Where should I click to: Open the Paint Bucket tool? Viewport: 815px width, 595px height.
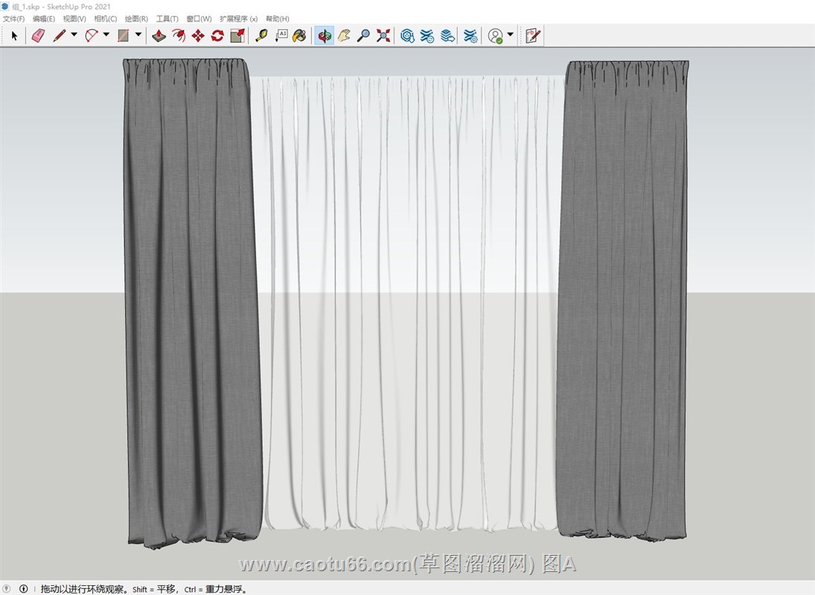[x=299, y=35]
